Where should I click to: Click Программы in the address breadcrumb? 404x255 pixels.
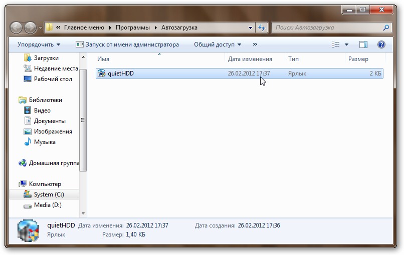coord(133,27)
